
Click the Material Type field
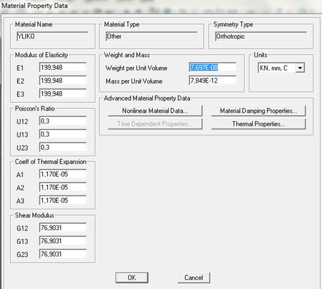[152, 37]
